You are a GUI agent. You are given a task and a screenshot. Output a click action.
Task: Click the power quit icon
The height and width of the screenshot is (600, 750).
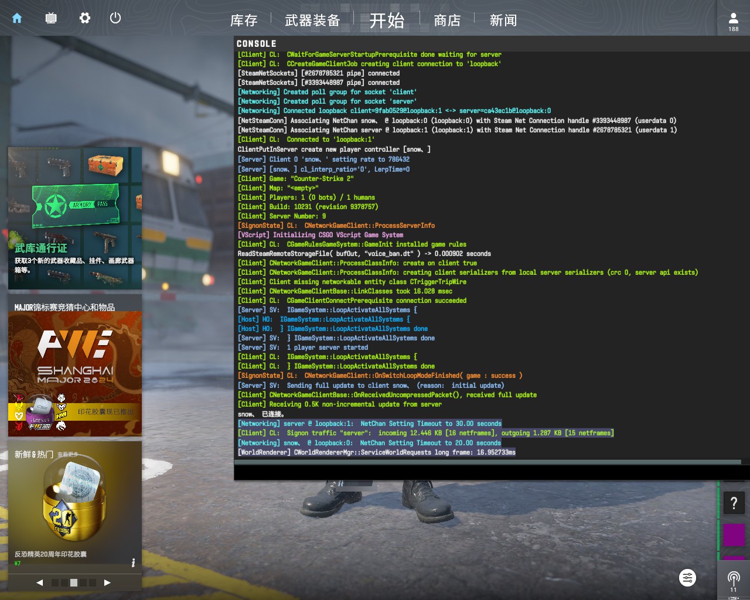tap(115, 18)
